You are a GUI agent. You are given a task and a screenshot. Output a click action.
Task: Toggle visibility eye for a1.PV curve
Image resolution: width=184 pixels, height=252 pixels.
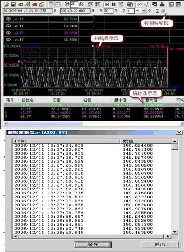8,19
